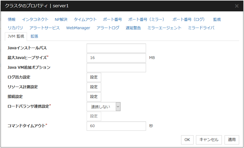The height and width of the screenshot is (148, 244).
Task: Click the 適用 apply button
Action: point(232,140)
